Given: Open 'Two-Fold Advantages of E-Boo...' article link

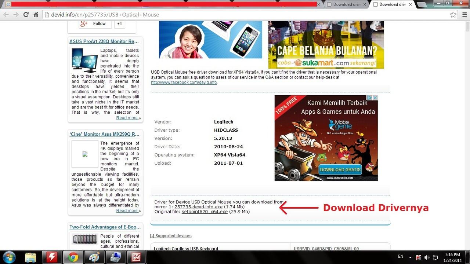Looking at the screenshot, I should pos(104,227).
